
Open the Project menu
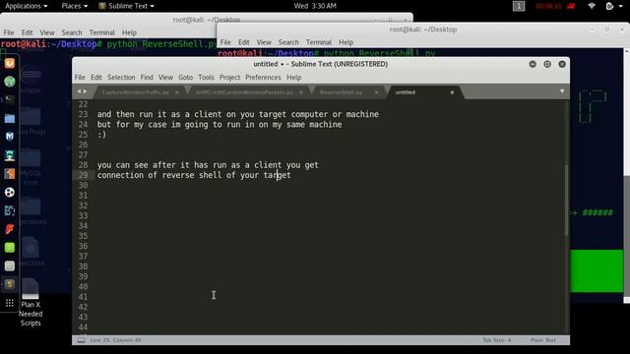coord(229,77)
